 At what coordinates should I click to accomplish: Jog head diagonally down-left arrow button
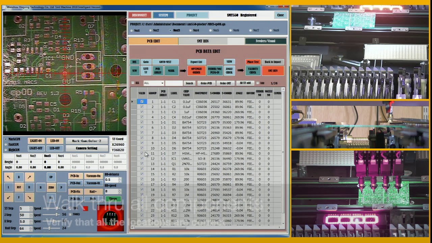pyautogui.click(x=8, y=197)
